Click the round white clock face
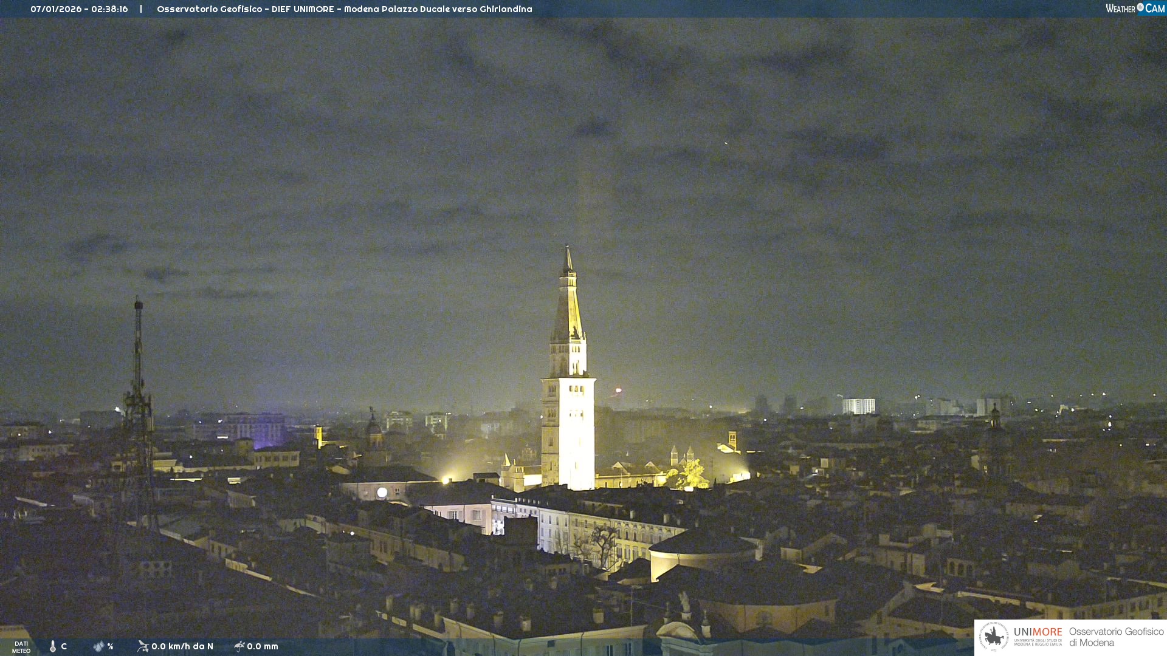The height and width of the screenshot is (656, 1167). [x=382, y=493]
